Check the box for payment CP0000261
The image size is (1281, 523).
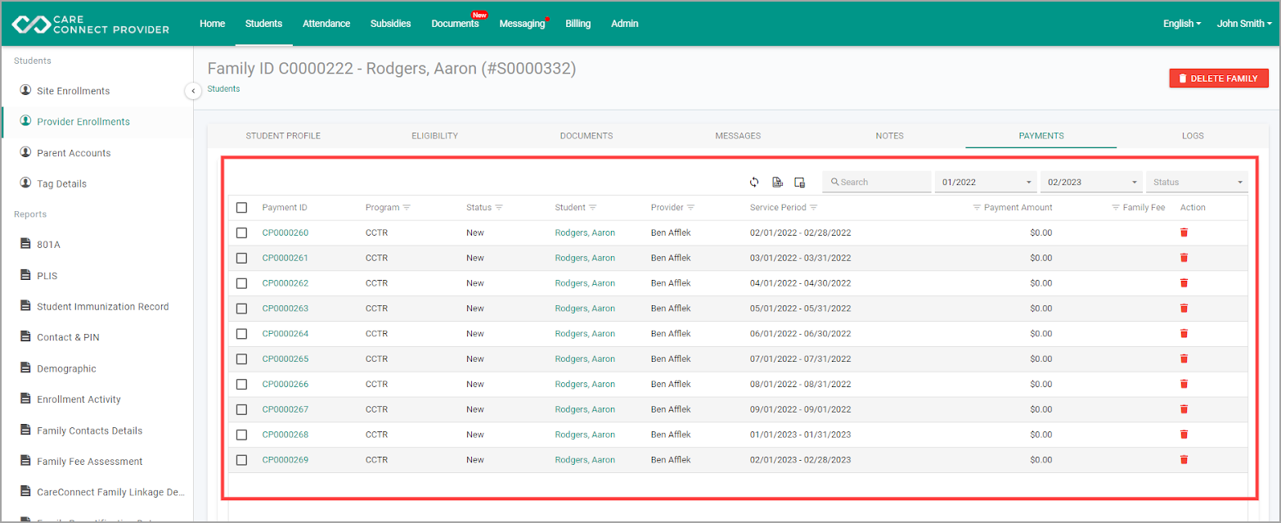point(241,258)
